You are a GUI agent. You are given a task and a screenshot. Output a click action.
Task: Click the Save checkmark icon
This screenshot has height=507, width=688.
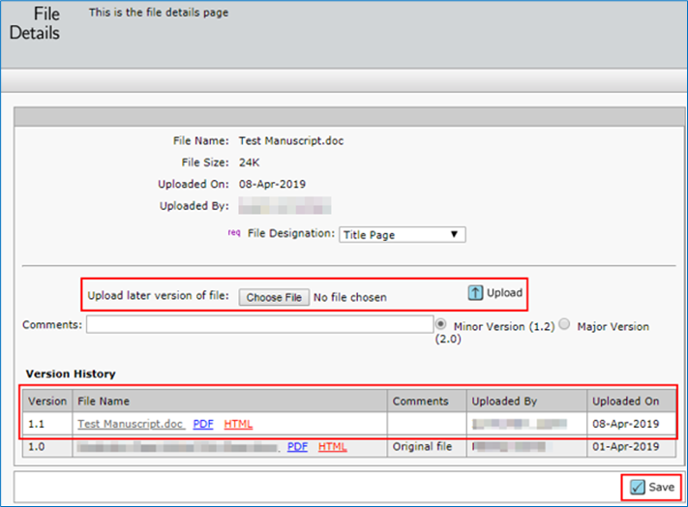point(638,488)
